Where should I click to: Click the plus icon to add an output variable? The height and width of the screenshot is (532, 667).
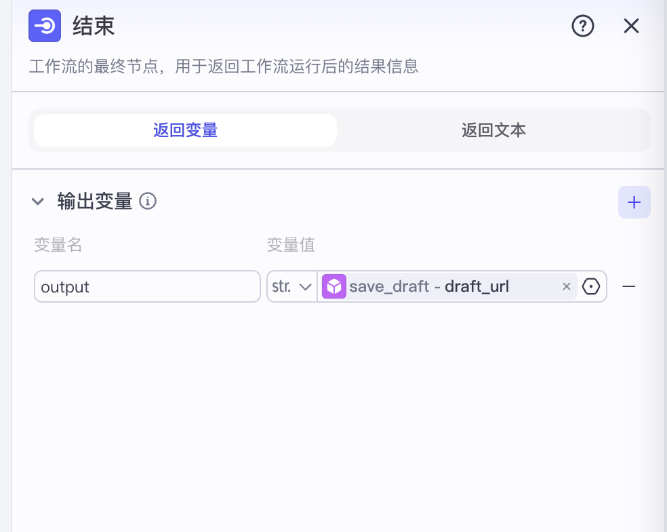point(634,202)
